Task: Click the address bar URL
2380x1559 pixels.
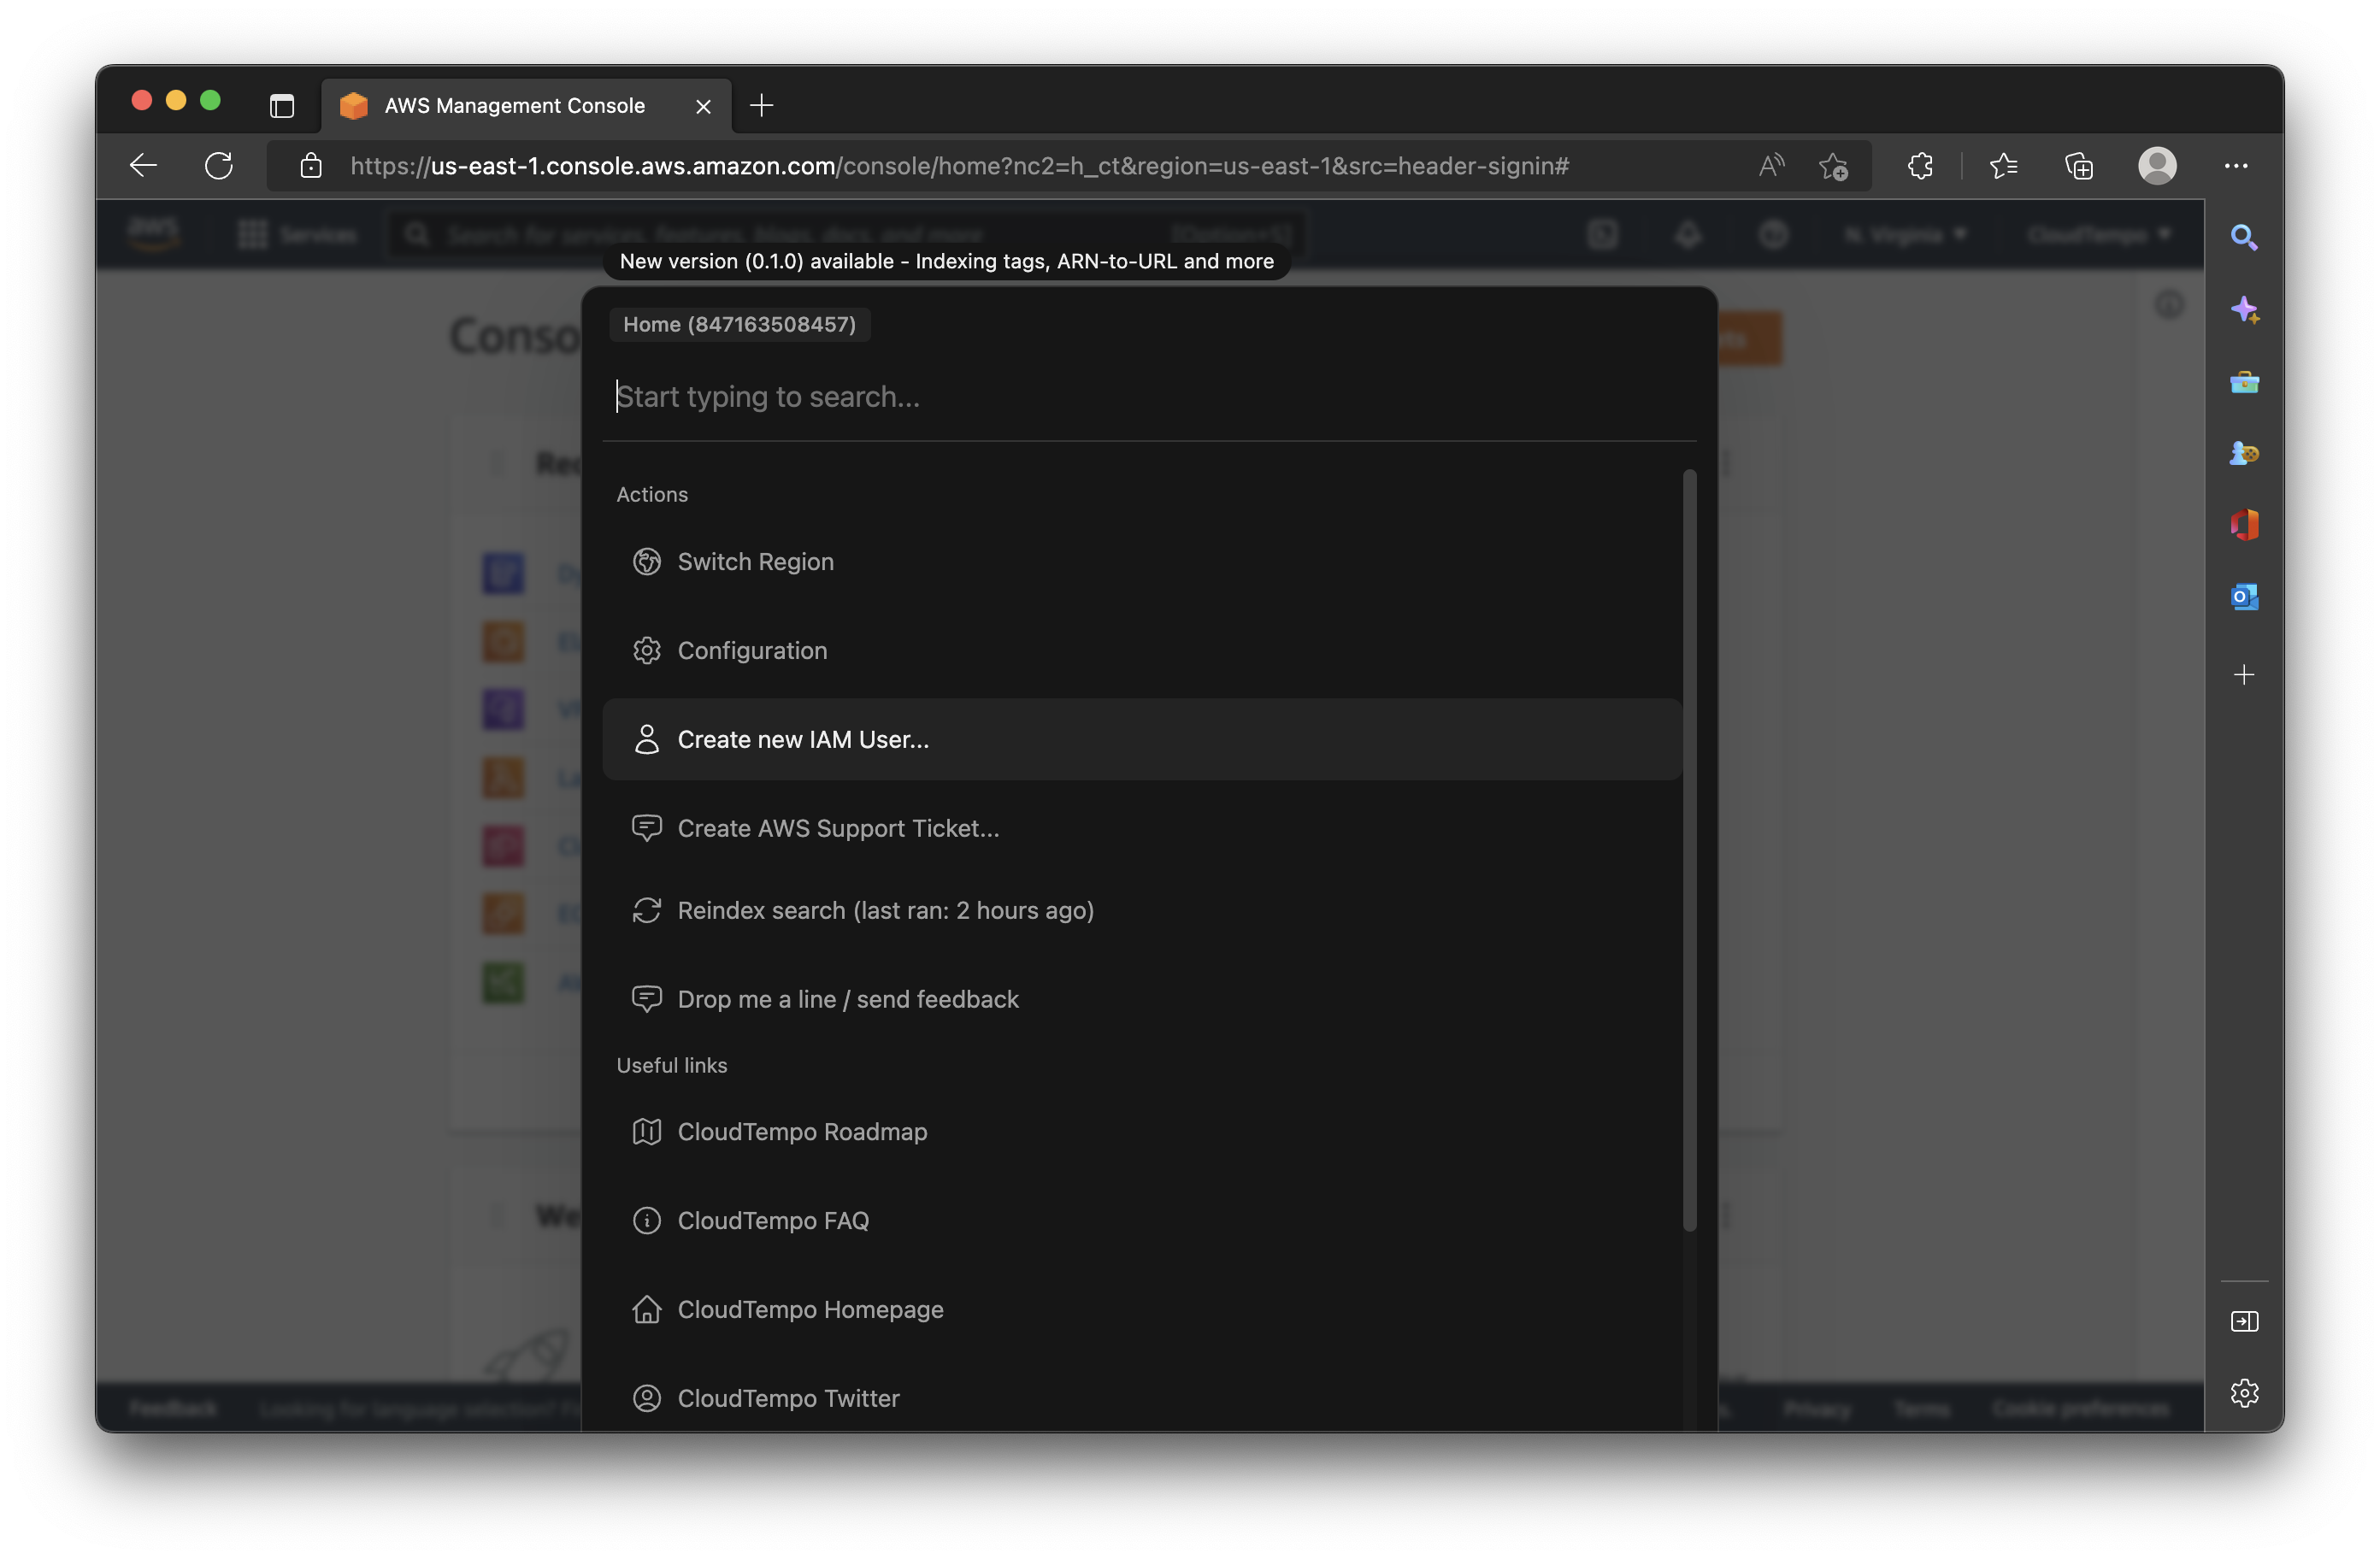Action: pyautogui.click(x=959, y=165)
